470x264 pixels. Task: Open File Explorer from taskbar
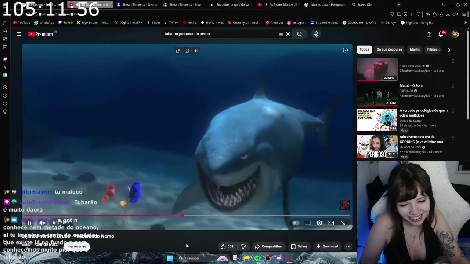click(246, 258)
